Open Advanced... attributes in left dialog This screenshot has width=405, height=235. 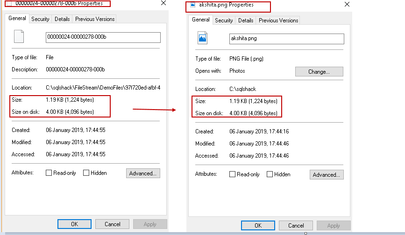(143, 173)
